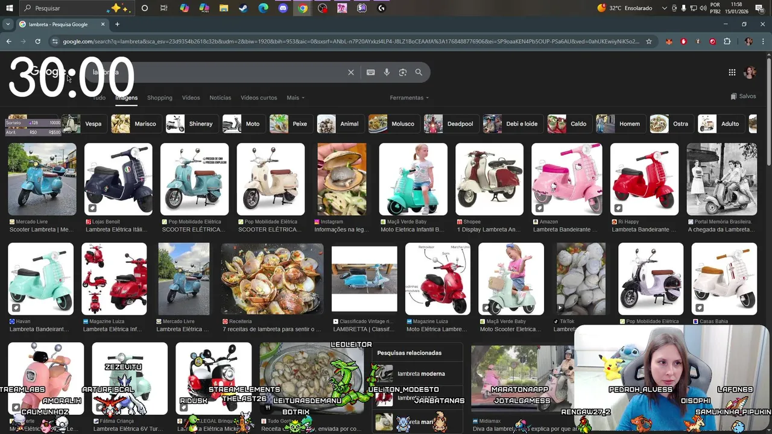
Task: Open the Portal Memória Brasileira photo
Action: (722, 179)
